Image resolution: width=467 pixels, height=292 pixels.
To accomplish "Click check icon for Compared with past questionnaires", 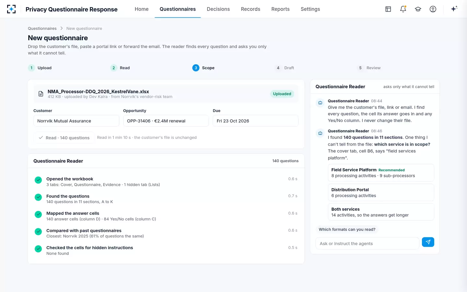I will tap(38, 232).
